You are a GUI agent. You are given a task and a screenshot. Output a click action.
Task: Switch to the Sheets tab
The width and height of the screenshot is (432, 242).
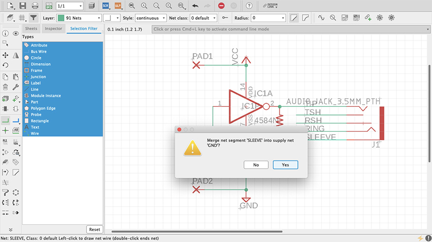pos(31,28)
